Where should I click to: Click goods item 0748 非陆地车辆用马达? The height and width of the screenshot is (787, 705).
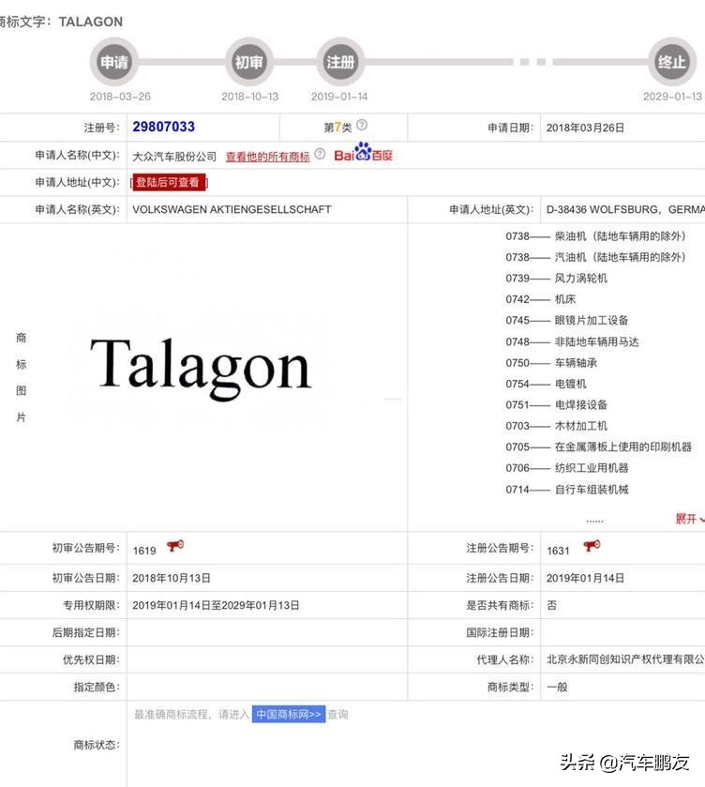pos(572,341)
